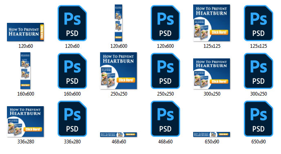Screen dimensions: 281x154
Task: Select the 120x60 heartburn banner thumbnail
Action: click(x=25, y=32)
